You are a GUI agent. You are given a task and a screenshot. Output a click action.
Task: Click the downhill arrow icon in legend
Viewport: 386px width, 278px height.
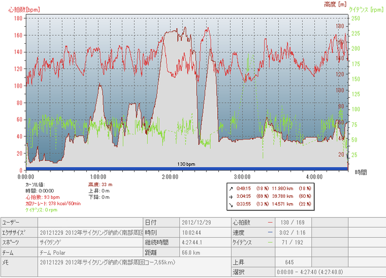coord(231,204)
